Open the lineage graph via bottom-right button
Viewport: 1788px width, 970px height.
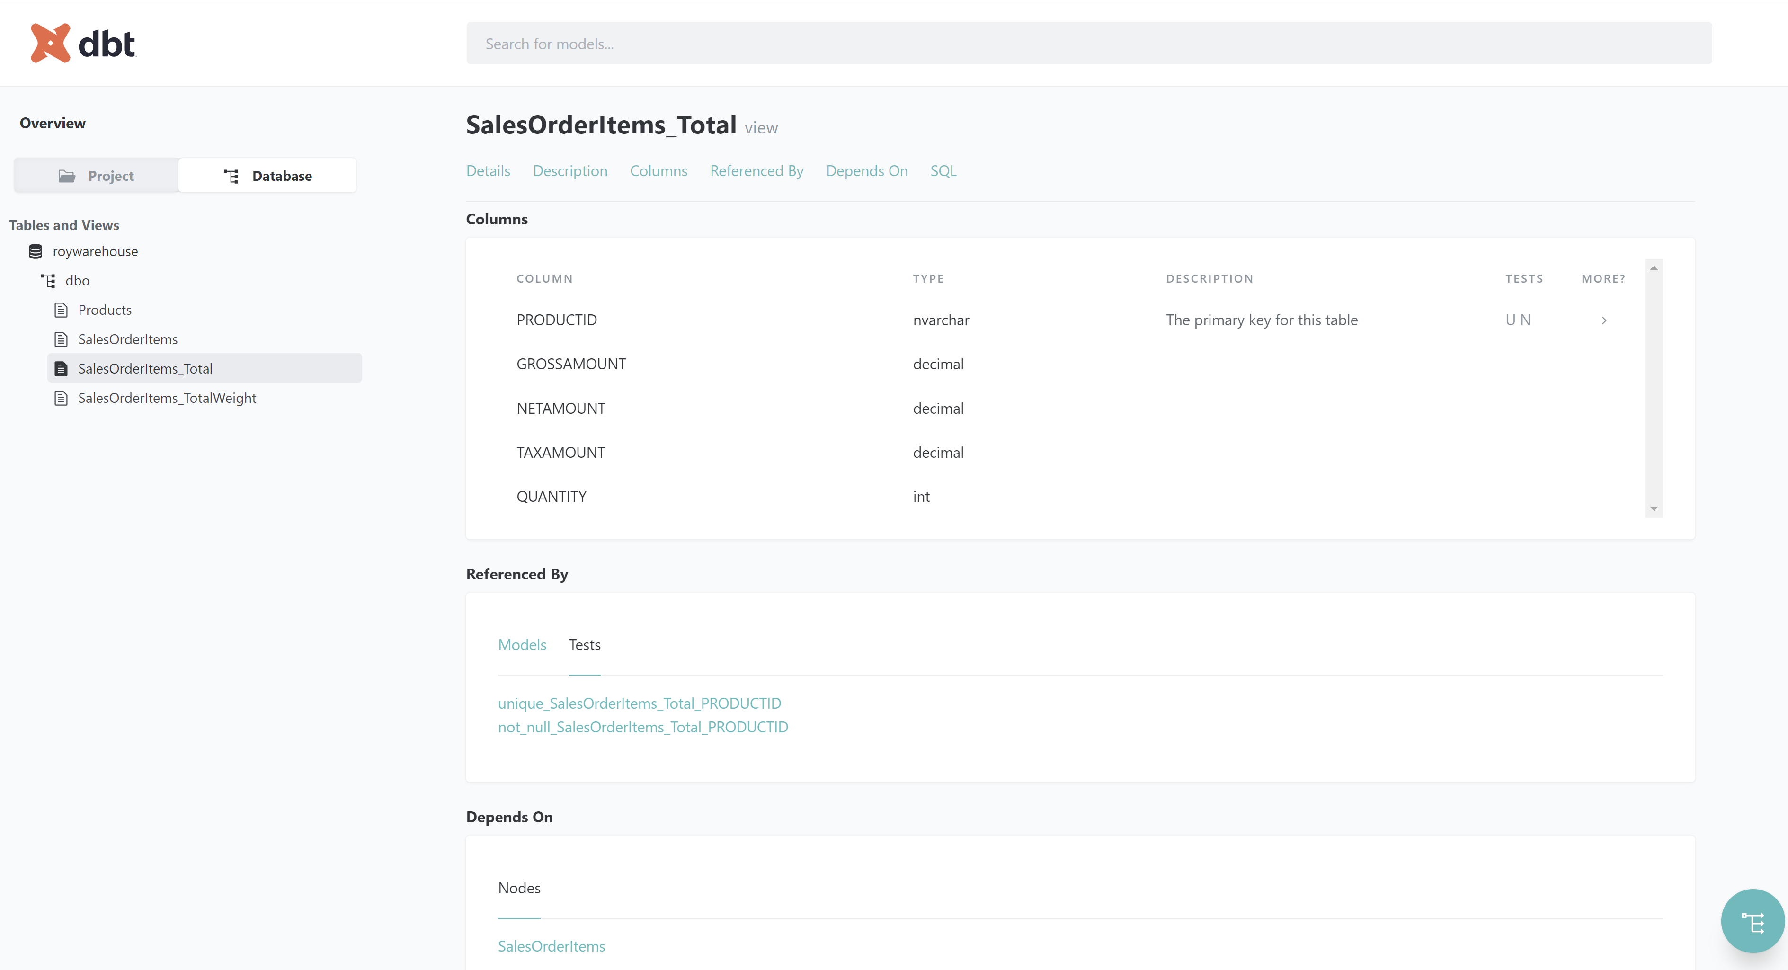tap(1752, 921)
